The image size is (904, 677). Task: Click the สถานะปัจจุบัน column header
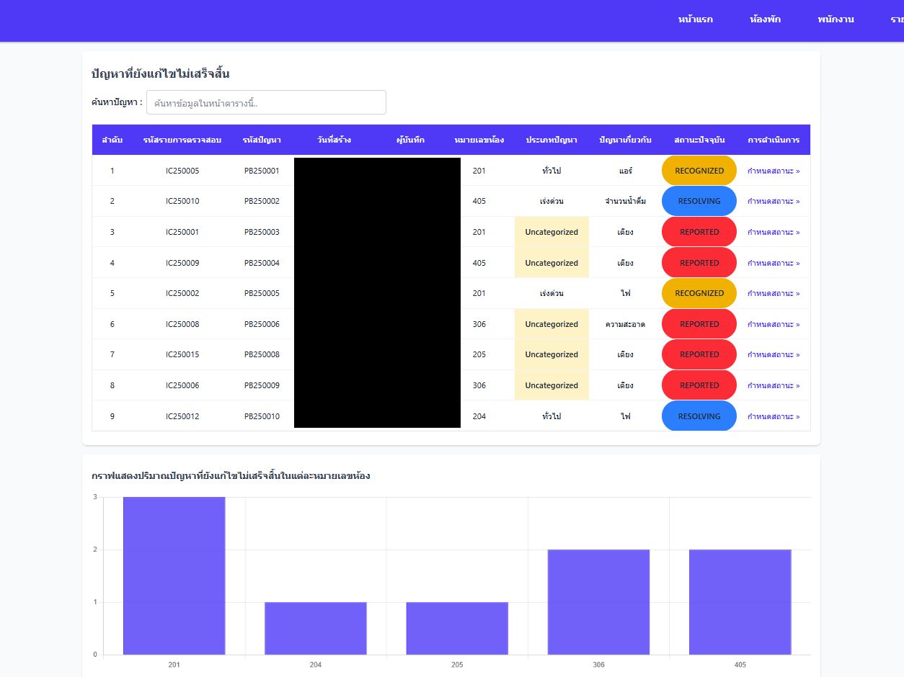click(699, 140)
